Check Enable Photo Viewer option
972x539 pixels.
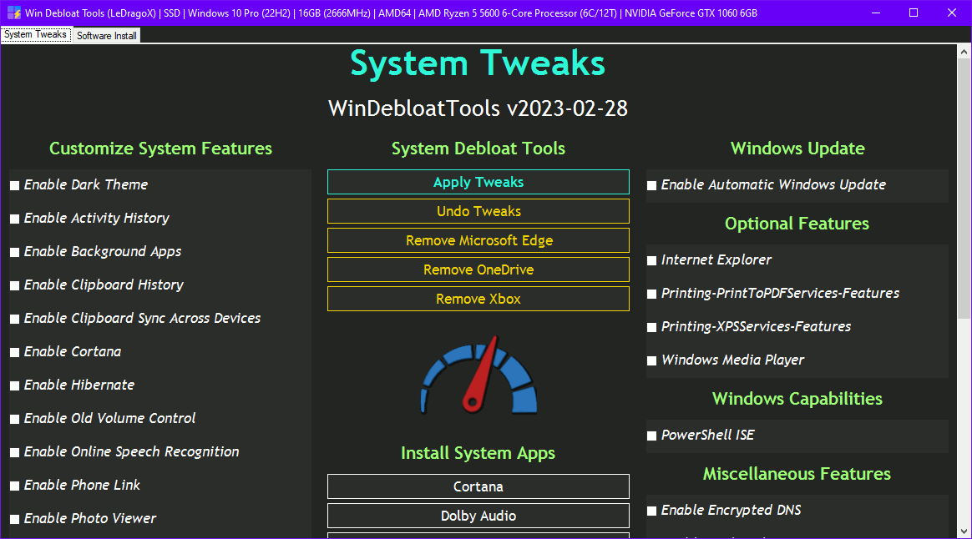15,520
